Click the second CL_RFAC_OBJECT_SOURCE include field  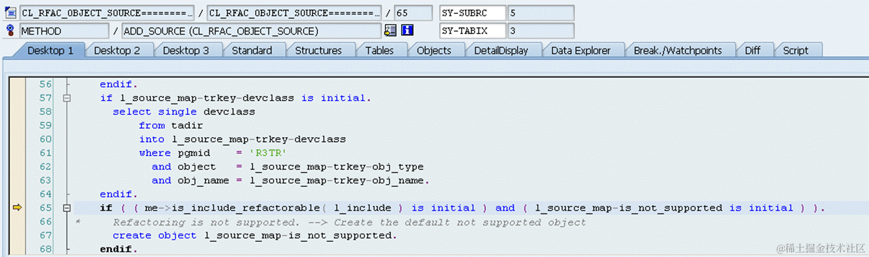pyautogui.click(x=294, y=13)
